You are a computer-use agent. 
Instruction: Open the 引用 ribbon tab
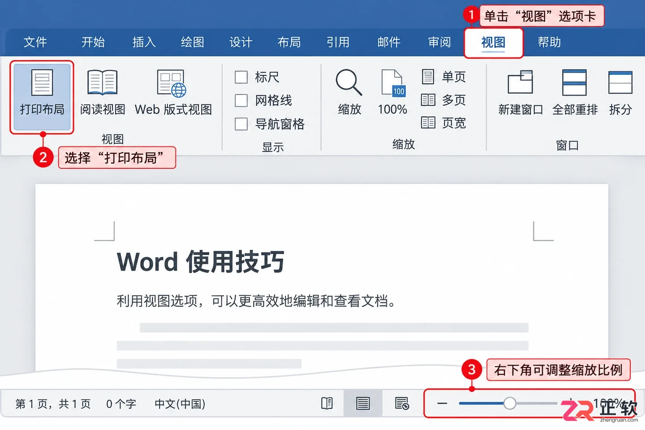[338, 42]
